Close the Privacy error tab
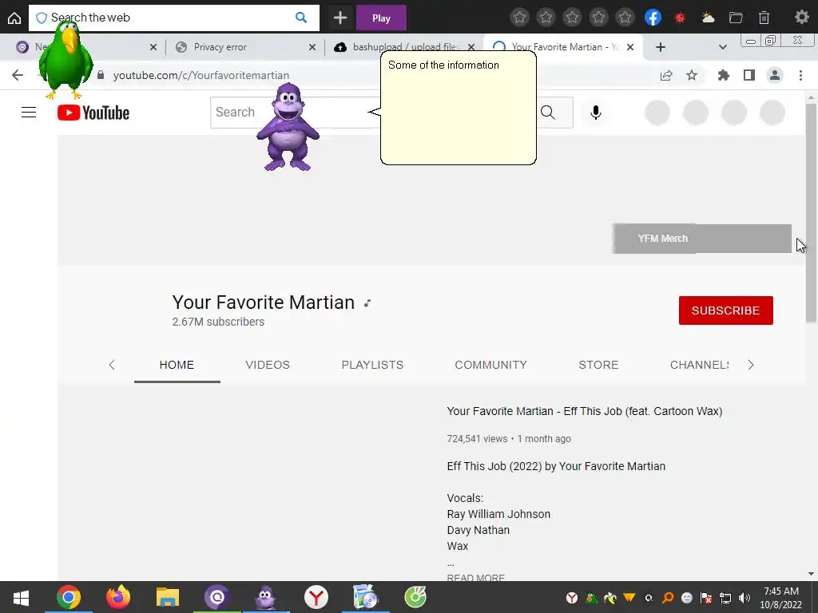818x613 pixels. click(312, 47)
